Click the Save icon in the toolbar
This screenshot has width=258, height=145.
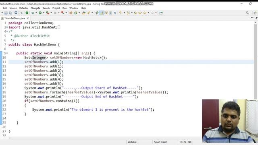[6, 13]
